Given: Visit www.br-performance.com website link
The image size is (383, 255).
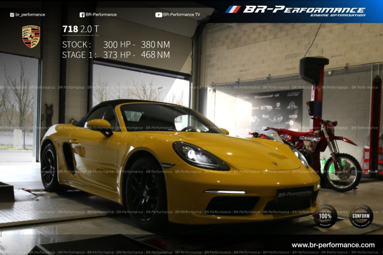Looking at the screenshot, I should [333, 245].
